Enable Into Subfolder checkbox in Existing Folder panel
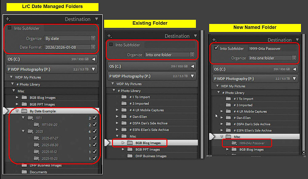The height and width of the screenshot is (179, 308). tap(111, 44)
